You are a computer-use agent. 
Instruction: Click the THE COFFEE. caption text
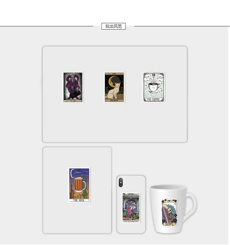pyautogui.click(x=153, y=99)
